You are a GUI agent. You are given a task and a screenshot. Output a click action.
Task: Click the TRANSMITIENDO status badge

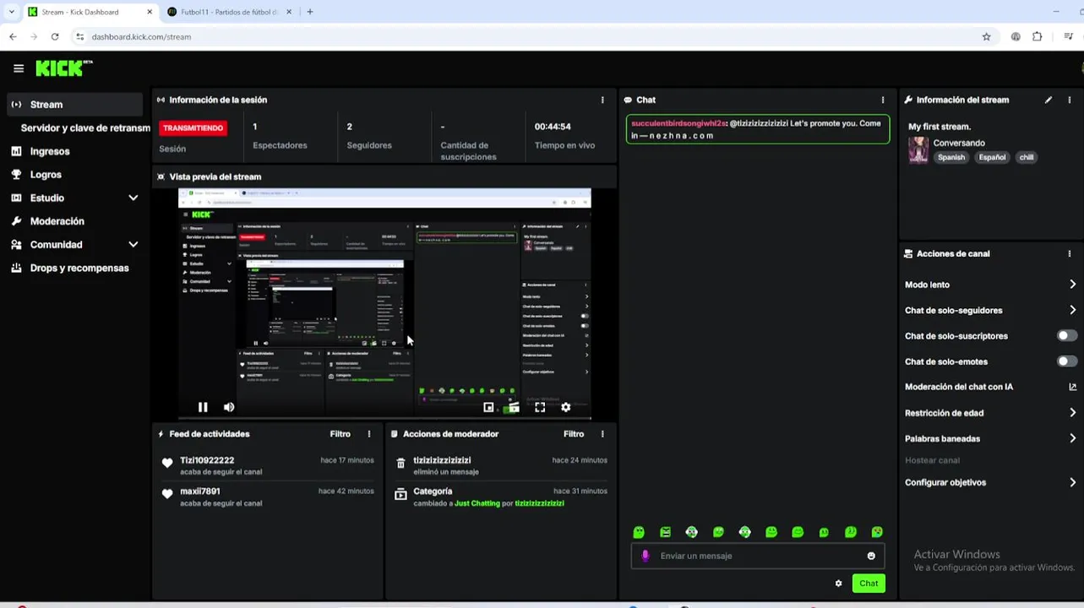[x=193, y=128]
